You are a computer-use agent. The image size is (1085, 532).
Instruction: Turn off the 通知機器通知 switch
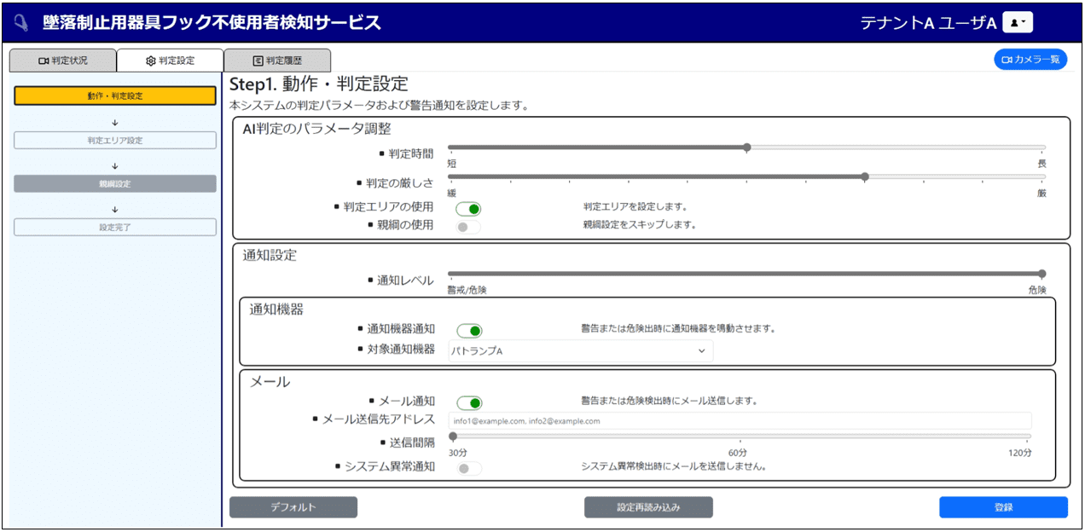click(469, 331)
